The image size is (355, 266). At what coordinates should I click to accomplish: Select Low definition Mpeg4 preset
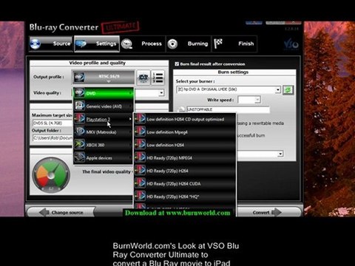[x=185, y=132]
